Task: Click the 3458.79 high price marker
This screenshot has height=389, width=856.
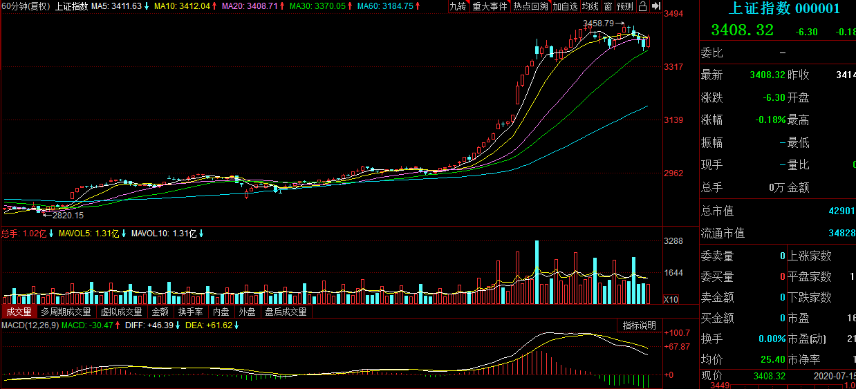Action: tap(598, 23)
